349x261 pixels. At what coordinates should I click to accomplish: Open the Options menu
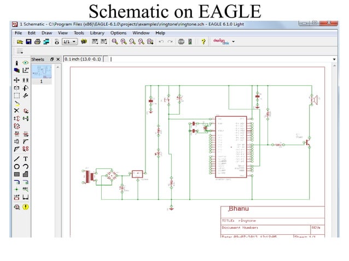pyautogui.click(x=118, y=33)
